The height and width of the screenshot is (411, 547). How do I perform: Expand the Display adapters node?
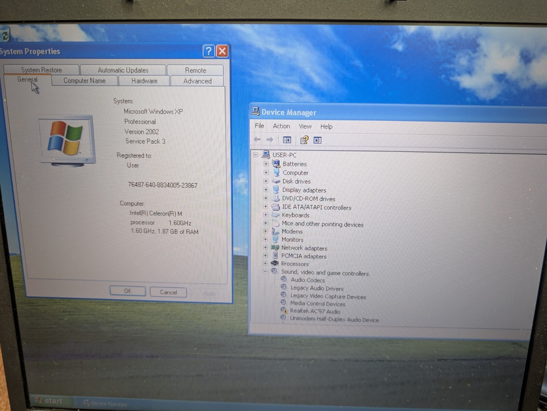[266, 189]
